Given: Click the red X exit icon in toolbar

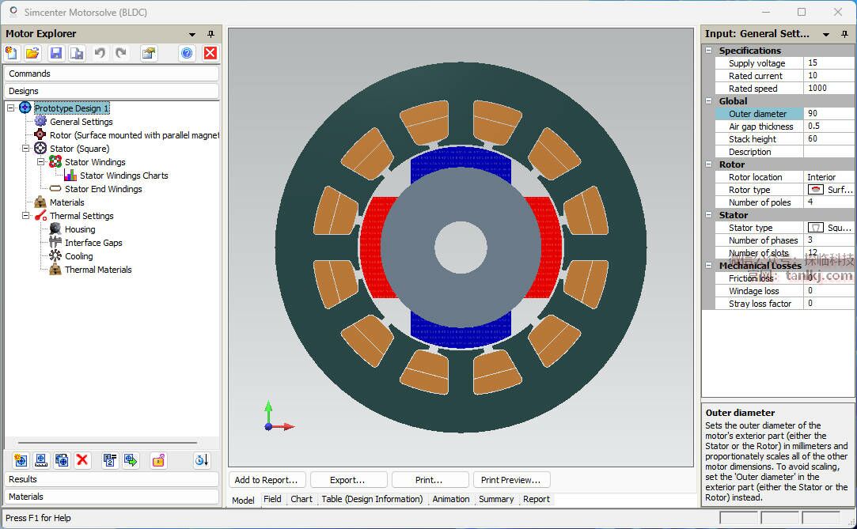Looking at the screenshot, I should (210, 53).
